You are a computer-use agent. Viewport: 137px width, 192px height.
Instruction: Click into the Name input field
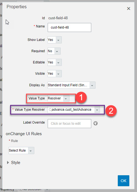coord(69,27)
